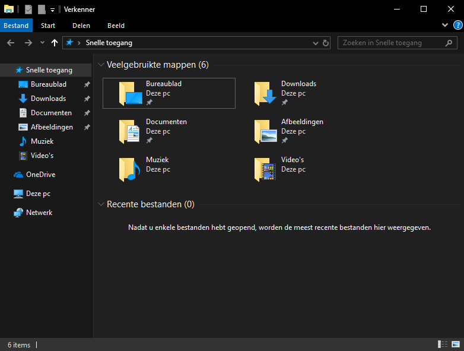Screen dimensions: 464x351
Task: Click the refresh icon in address bar
Action: point(326,43)
